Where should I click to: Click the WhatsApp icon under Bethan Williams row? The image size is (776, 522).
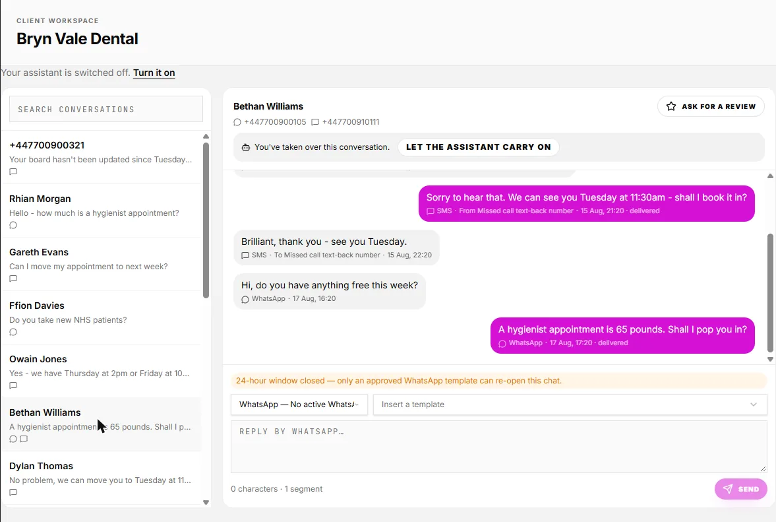click(13, 440)
